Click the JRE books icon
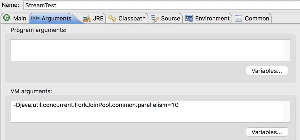Image resolution: width=300 pixels, height=140 pixels. pyautogui.click(x=87, y=19)
